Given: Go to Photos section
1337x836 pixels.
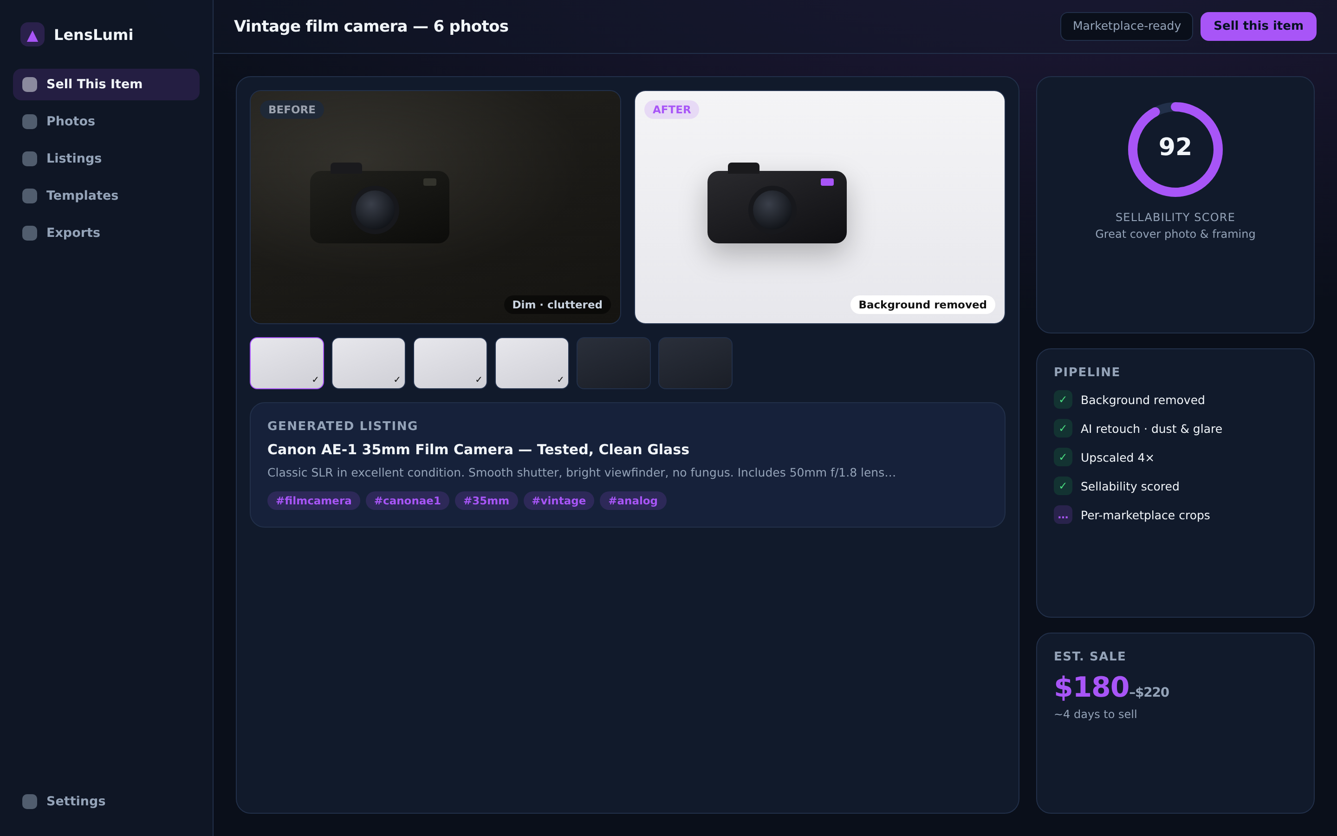Looking at the screenshot, I should pyautogui.click(x=106, y=121).
